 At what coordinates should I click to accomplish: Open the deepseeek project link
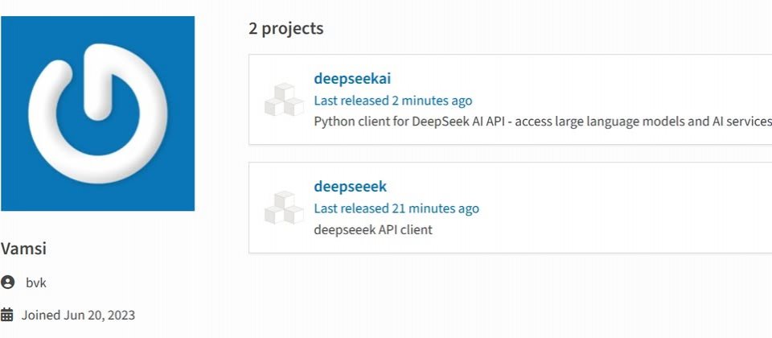point(350,187)
